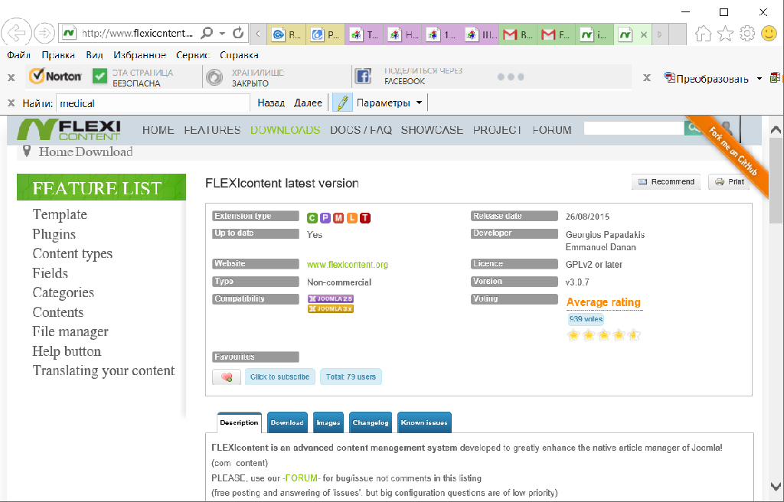Open the Changelog tab

pyautogui.click(x=370, y=422)
